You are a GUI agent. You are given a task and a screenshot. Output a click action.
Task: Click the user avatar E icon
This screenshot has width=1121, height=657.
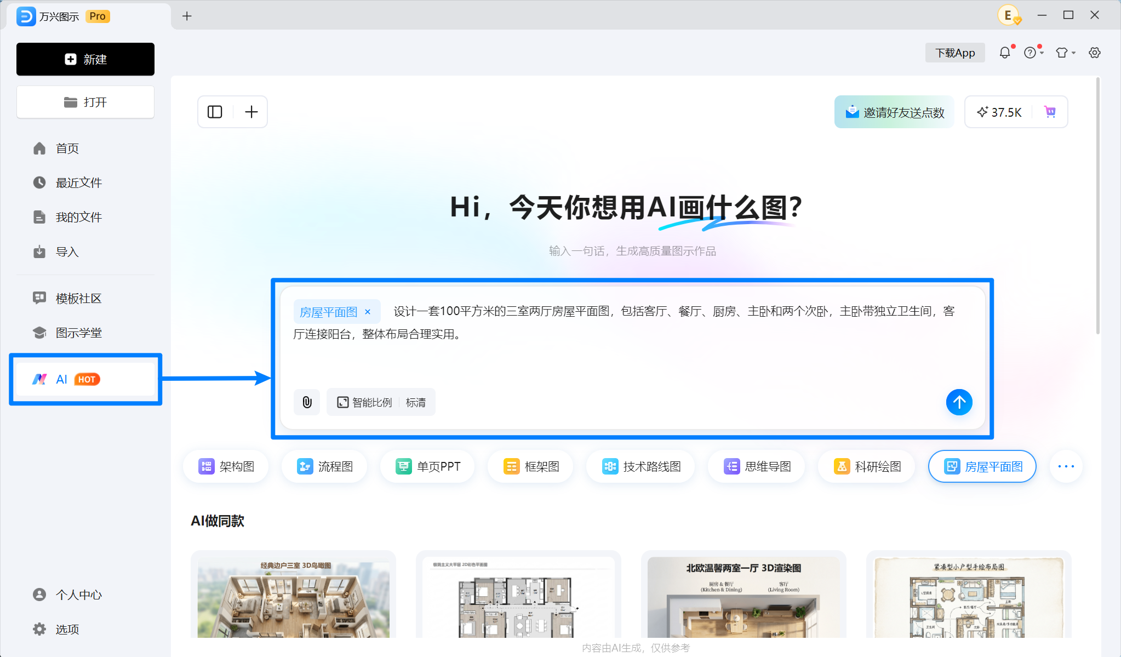[x=1008, y=15]
